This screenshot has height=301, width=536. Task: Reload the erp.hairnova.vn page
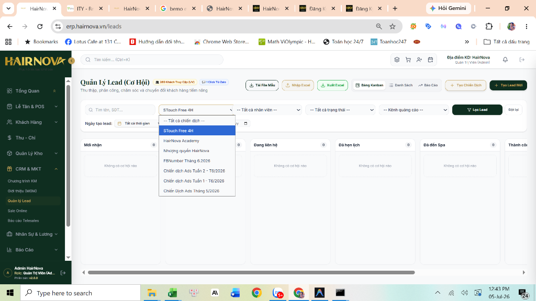40,26
